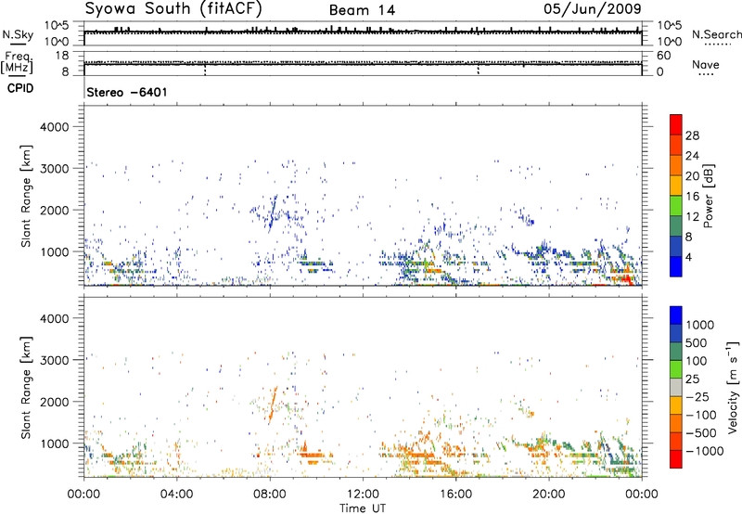Screen dimensions: 742x514
Task: Click the gray -25 to 25 velocity swatch
Action: coord(676,387)
